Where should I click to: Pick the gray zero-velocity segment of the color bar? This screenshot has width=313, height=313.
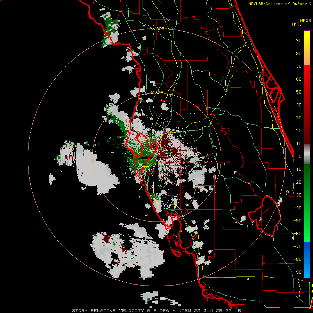click(x=307, y=154)
